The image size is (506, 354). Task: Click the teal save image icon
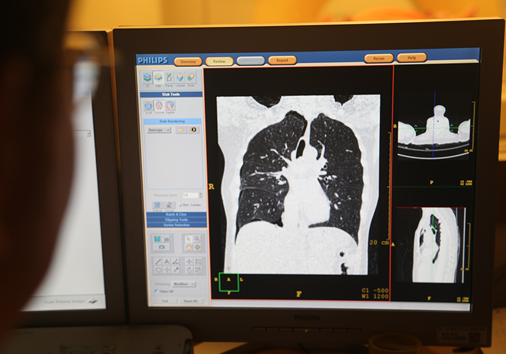156,238
